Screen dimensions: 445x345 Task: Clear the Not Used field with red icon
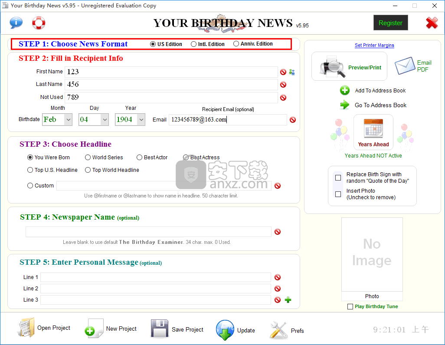(x=283, y=98)
